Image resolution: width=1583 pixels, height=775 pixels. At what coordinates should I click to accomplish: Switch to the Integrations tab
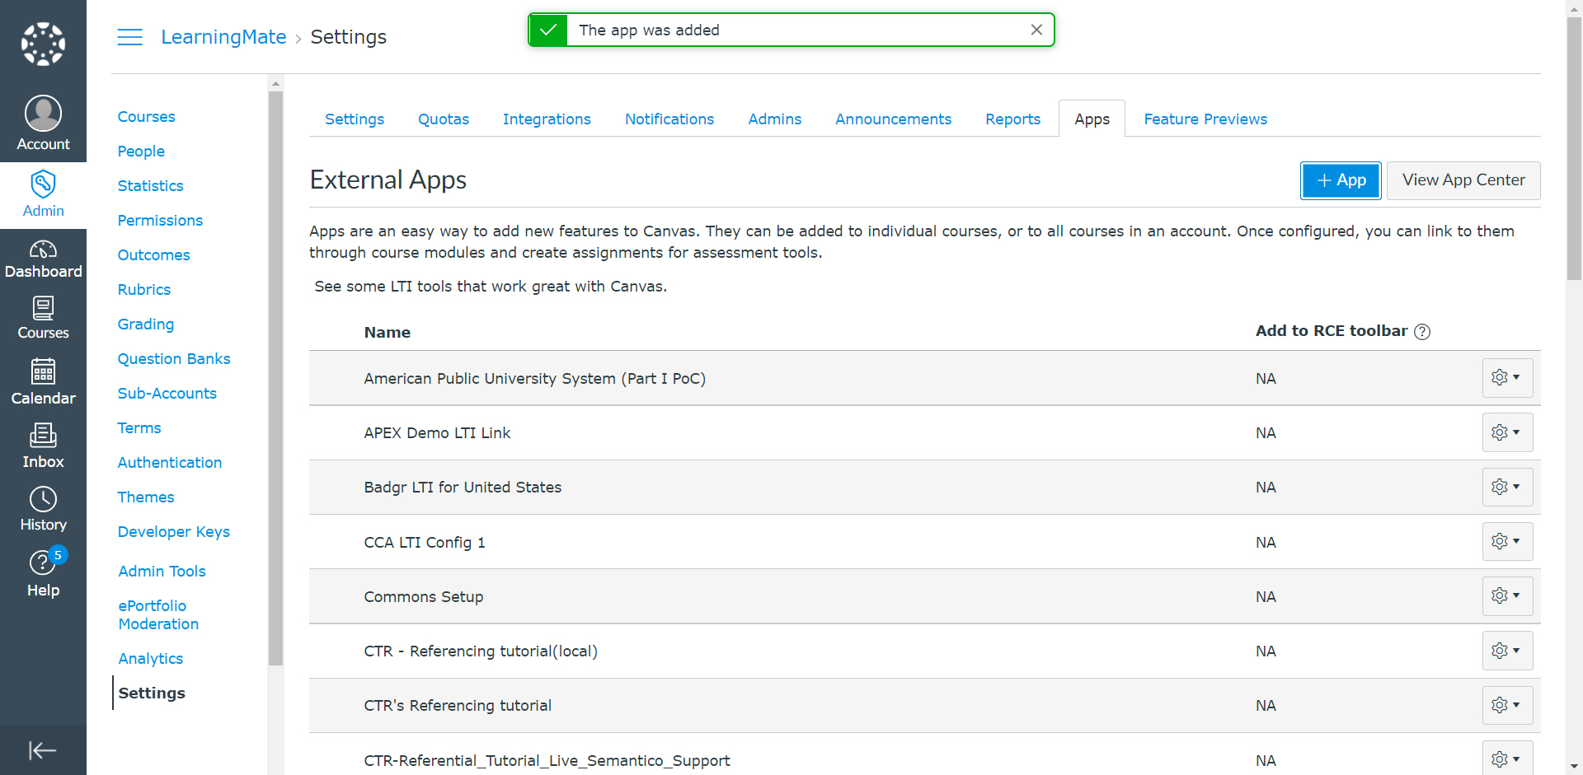tap(547, 119)
